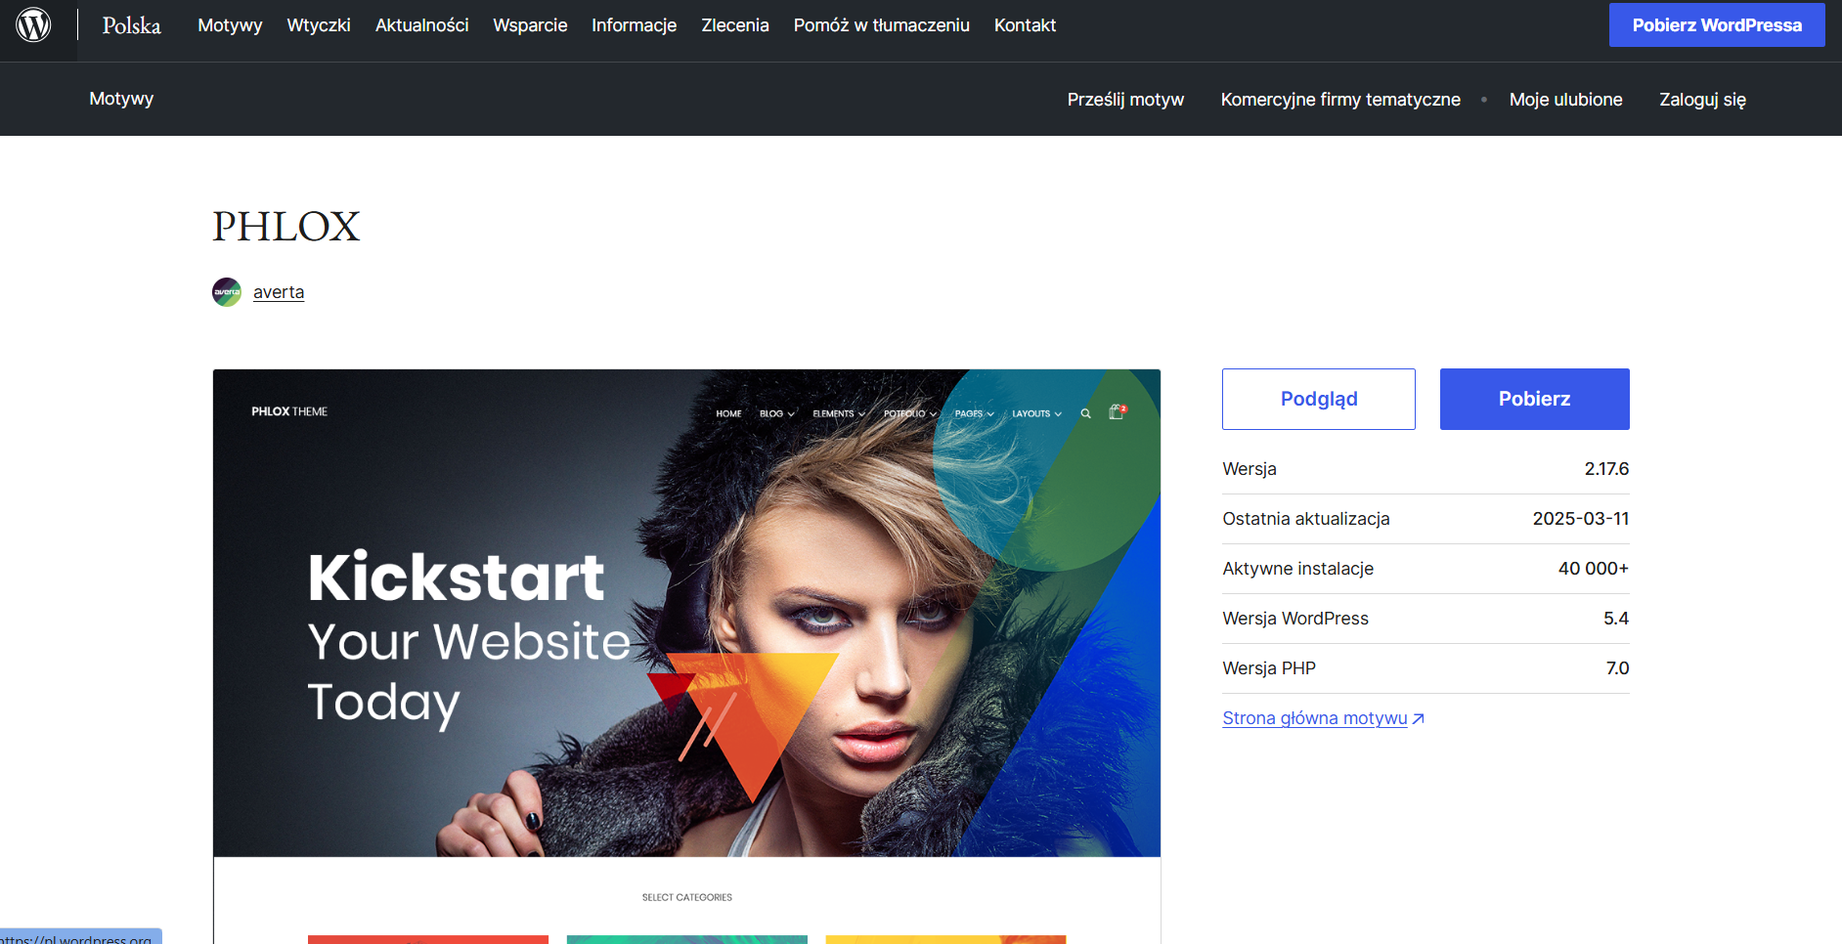This screenshot has height=944, width=1842.
Task: Open Komercyjne firmy tematyczne link
Action: 1340,100
